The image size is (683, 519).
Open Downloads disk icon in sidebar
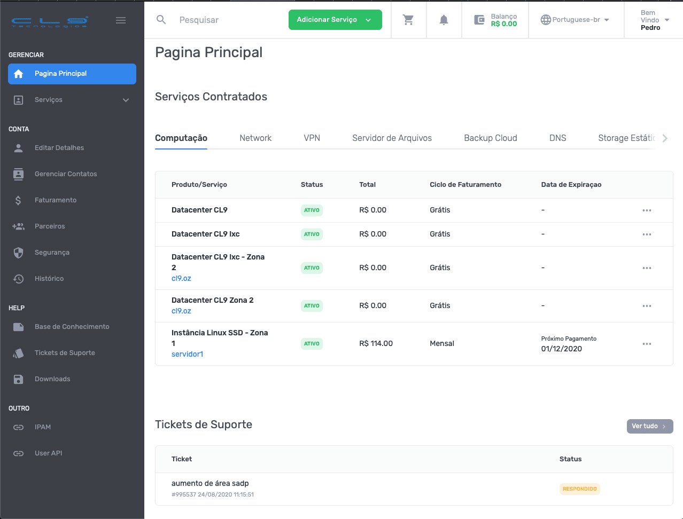click(19, 379)
